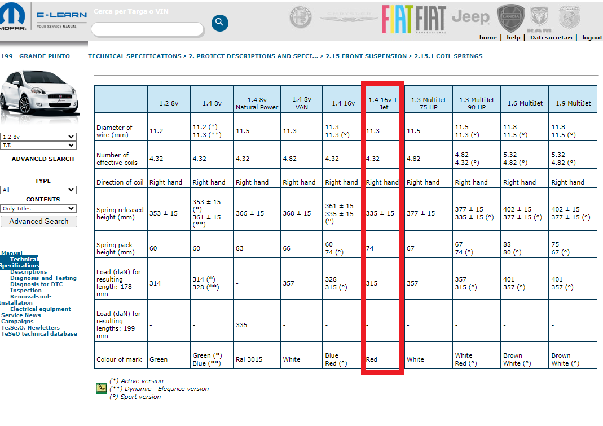Open Inspection in the sidebar
603x426 pixels.
(x=26, y=290)
